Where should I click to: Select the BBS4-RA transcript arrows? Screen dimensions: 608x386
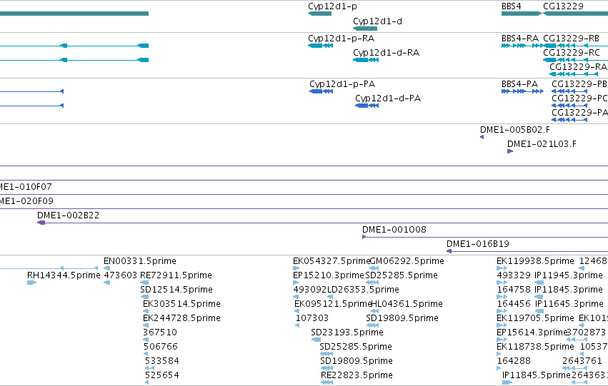pos(522,46)
